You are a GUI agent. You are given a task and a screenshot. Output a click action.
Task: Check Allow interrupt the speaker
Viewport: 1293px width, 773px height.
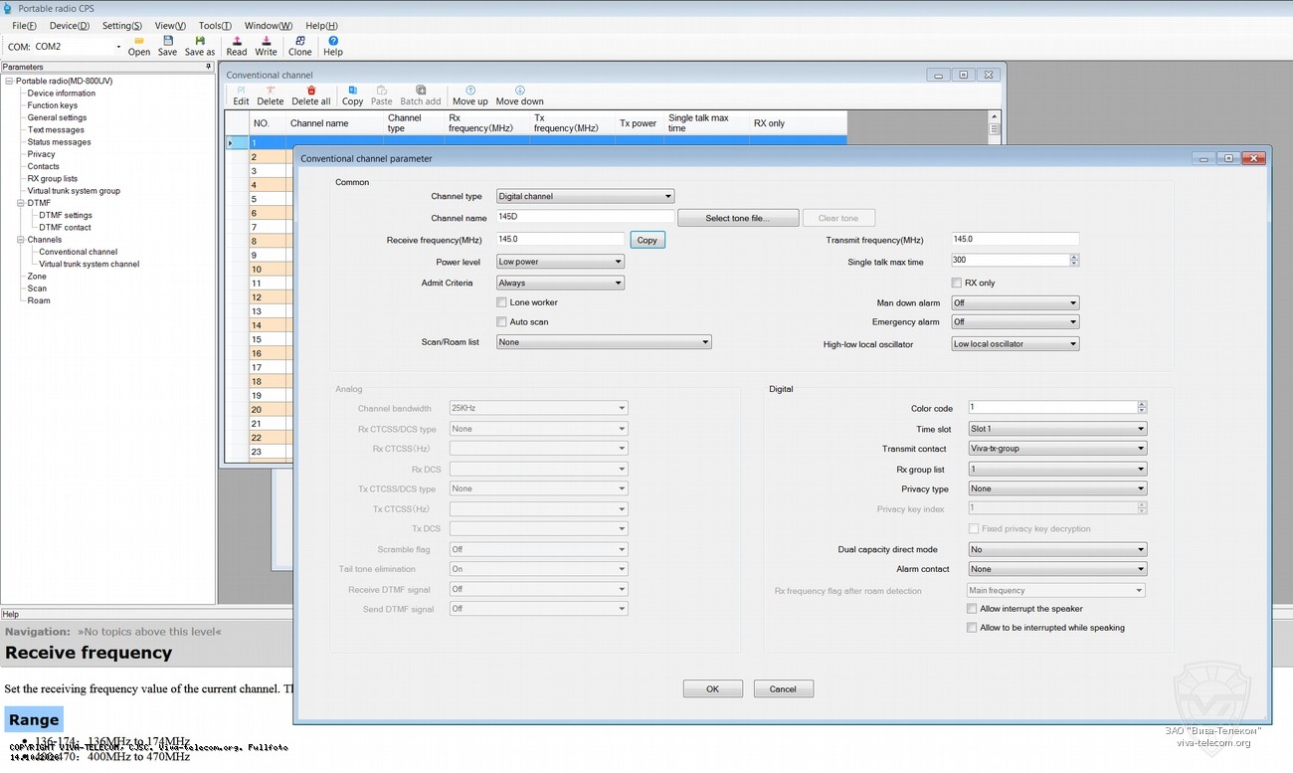tap(972, 609)
